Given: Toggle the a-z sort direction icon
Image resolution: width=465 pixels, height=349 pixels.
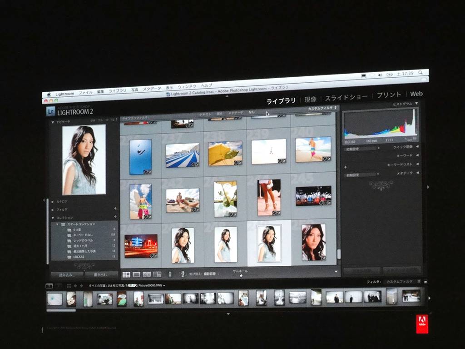Looking at the screenshot, I should [183, 274].
